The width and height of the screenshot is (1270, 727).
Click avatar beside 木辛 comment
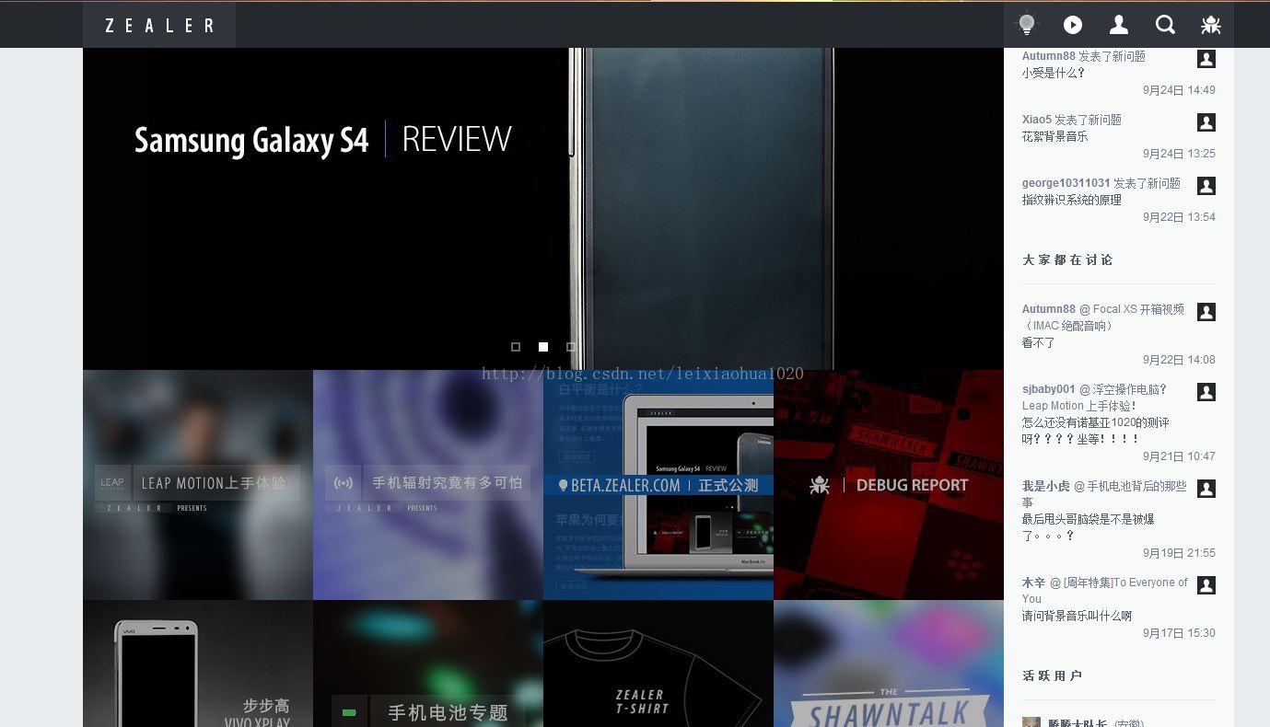(x=1206, y=585)
